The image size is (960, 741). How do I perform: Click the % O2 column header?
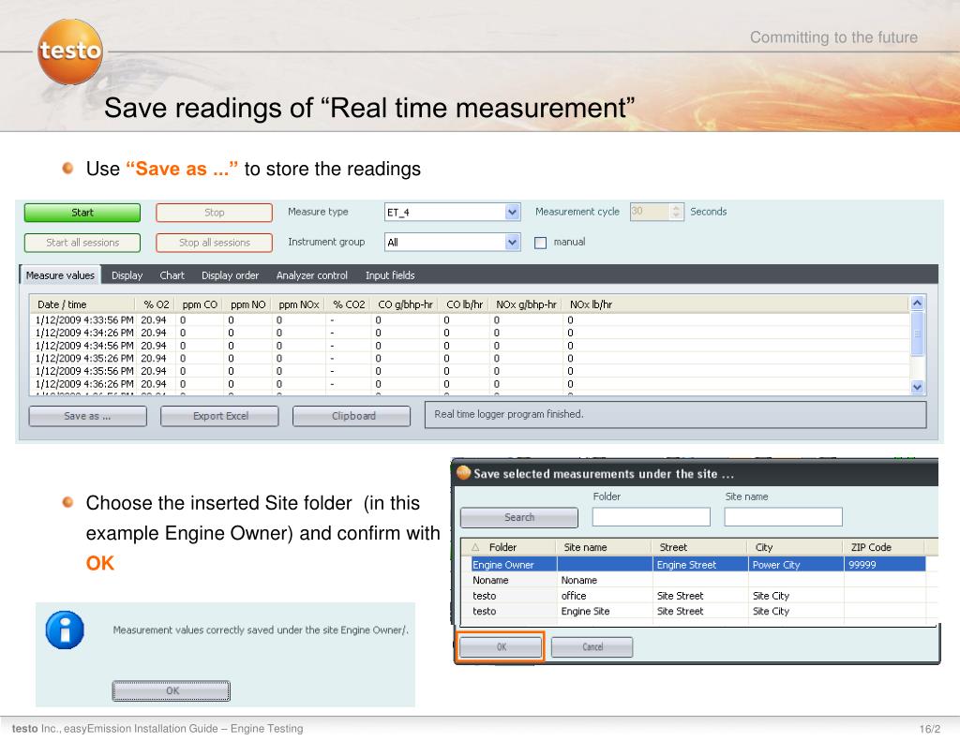click(x=156, y=304)
